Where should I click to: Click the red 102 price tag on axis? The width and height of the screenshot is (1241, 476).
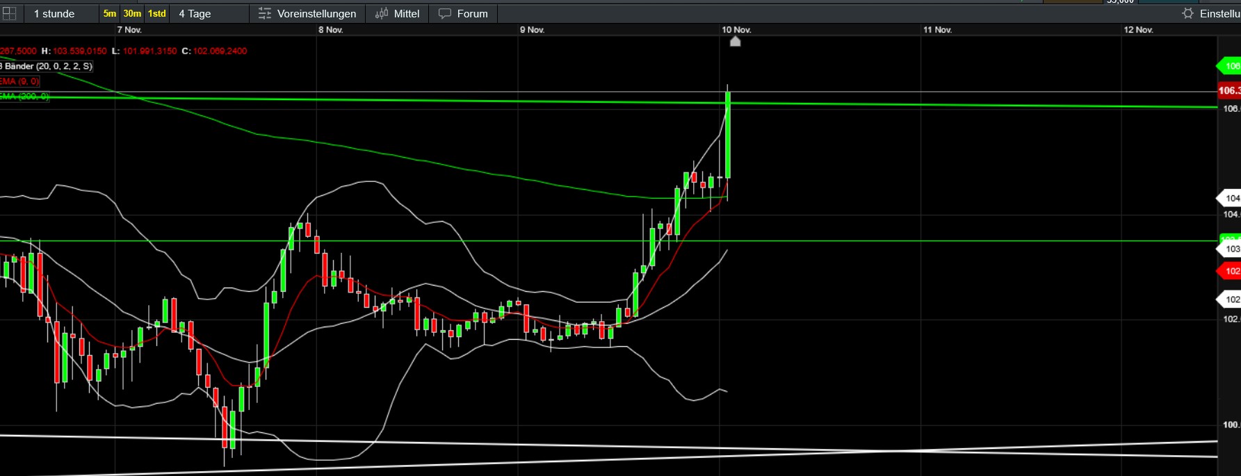point(1230,271)
